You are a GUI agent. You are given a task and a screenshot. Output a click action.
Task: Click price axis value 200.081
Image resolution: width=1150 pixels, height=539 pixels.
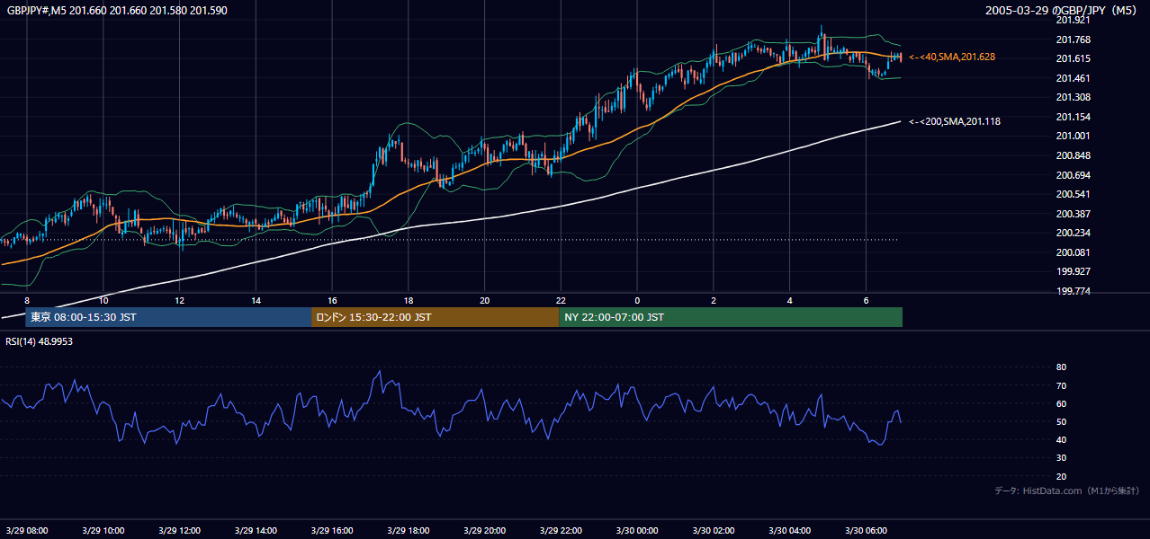point(1073,252)
